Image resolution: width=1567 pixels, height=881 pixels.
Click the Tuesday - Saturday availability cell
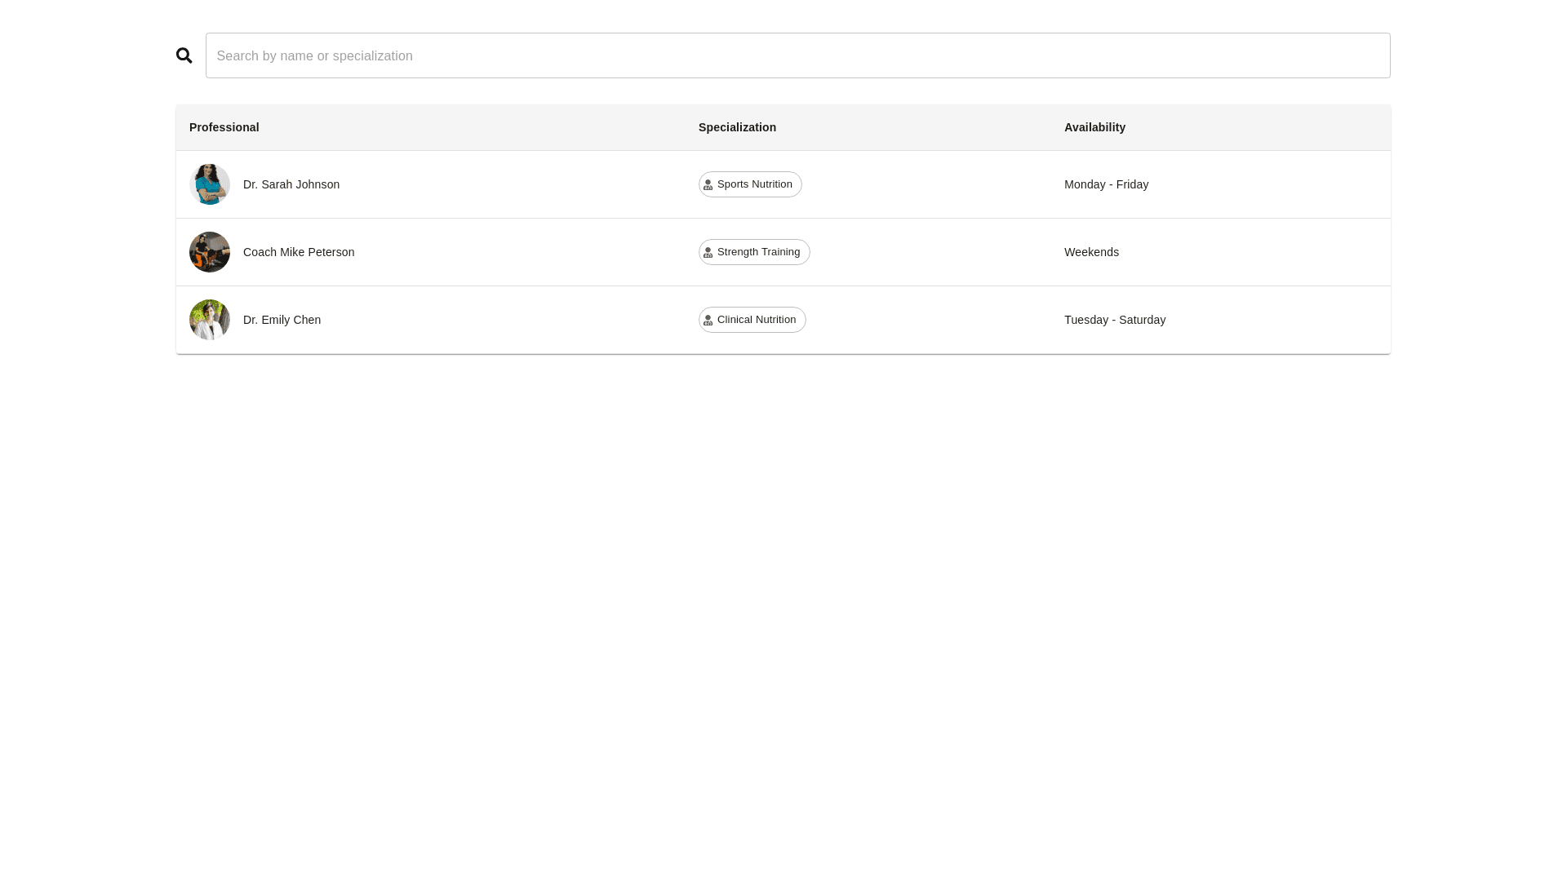click(1115, 320)
